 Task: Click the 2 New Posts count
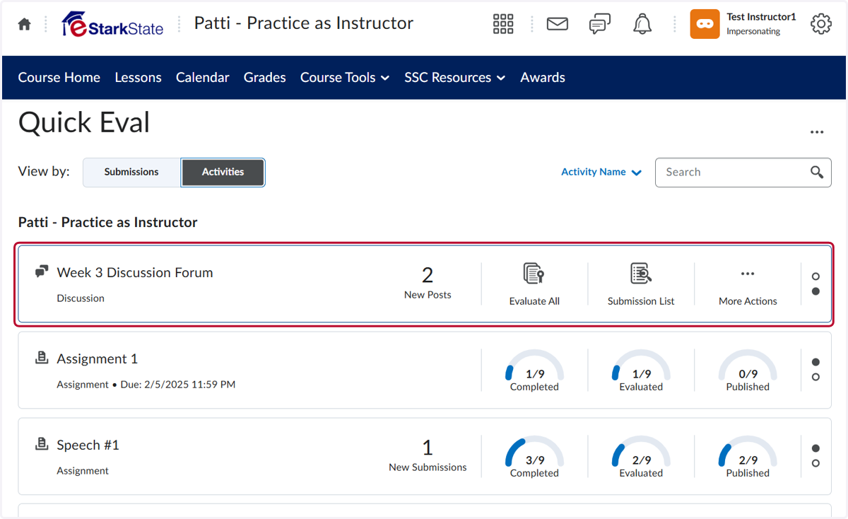coord(428,282)
